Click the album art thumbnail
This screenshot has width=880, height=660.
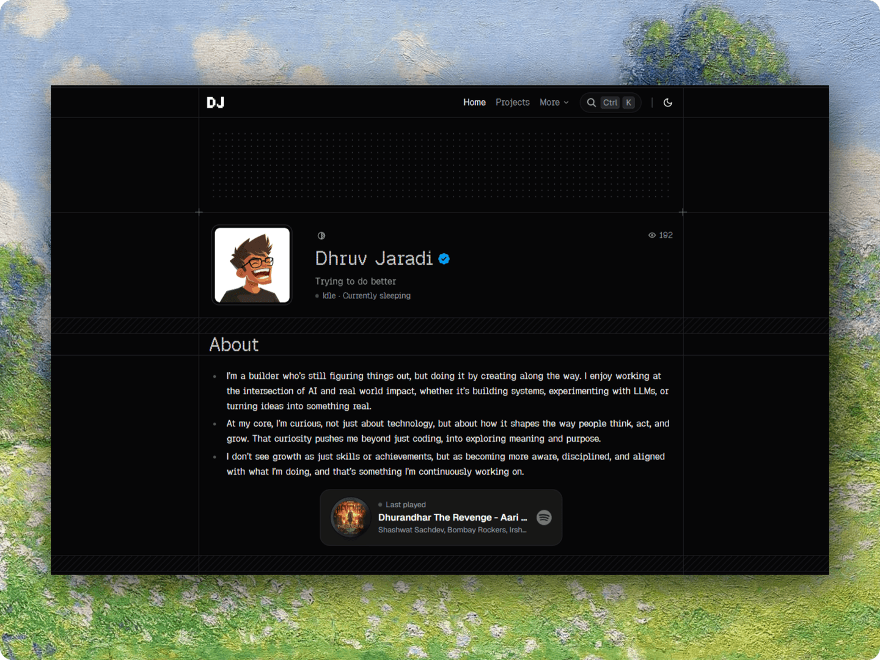pos(351,517)
